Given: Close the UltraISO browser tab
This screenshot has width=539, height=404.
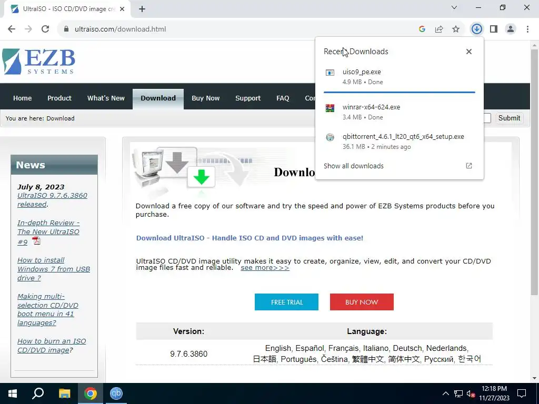Looking at the screenshot, I should click(x=122, y=9).
